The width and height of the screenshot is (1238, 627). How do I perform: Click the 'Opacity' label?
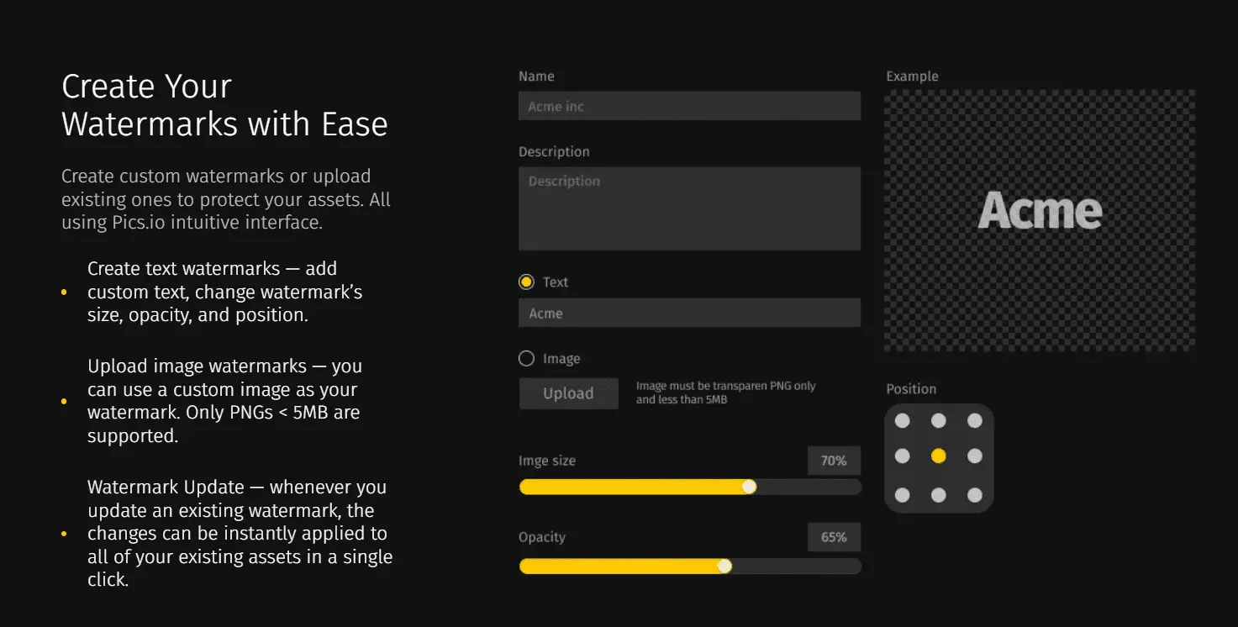click(x=542, y=537)
